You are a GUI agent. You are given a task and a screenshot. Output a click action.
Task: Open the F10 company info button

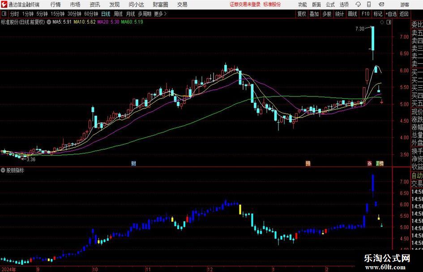click(365, 14)
